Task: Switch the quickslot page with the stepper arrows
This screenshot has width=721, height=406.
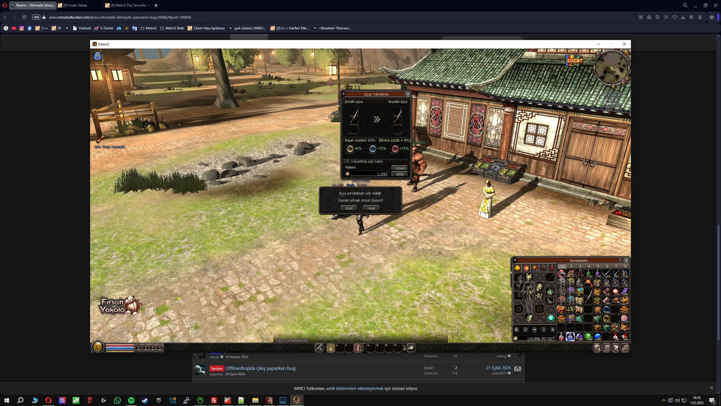Action: click(x=404, y=348)
